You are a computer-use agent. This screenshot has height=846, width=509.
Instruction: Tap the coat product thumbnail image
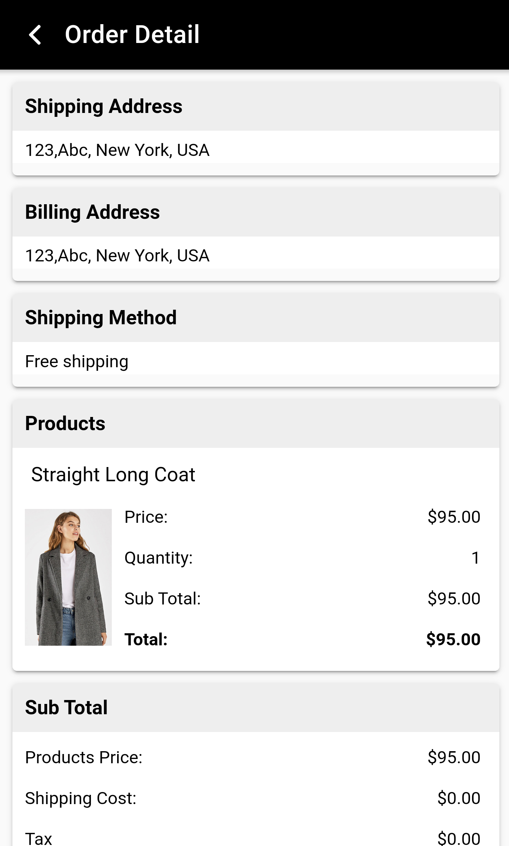(x=68, y=577)
